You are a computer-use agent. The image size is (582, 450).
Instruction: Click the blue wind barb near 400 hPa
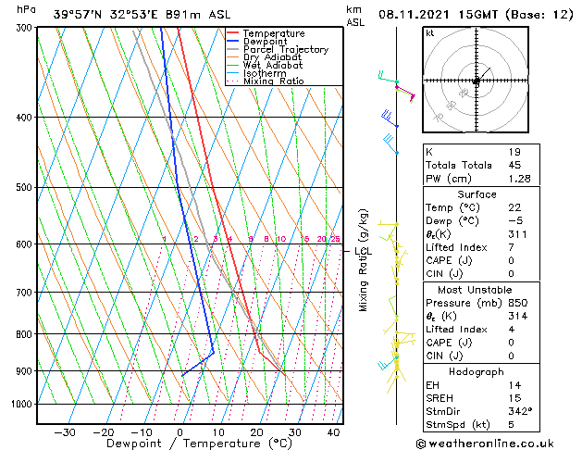click(390, 119)
